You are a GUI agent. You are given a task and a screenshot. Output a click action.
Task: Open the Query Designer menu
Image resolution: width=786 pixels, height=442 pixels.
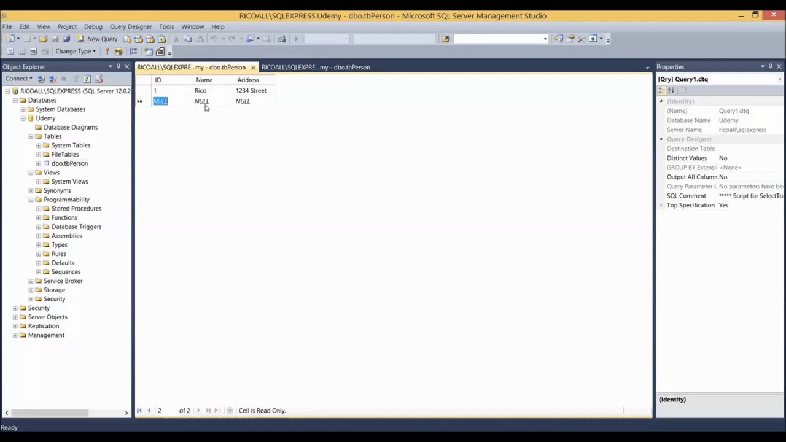[x=131, y=26]
